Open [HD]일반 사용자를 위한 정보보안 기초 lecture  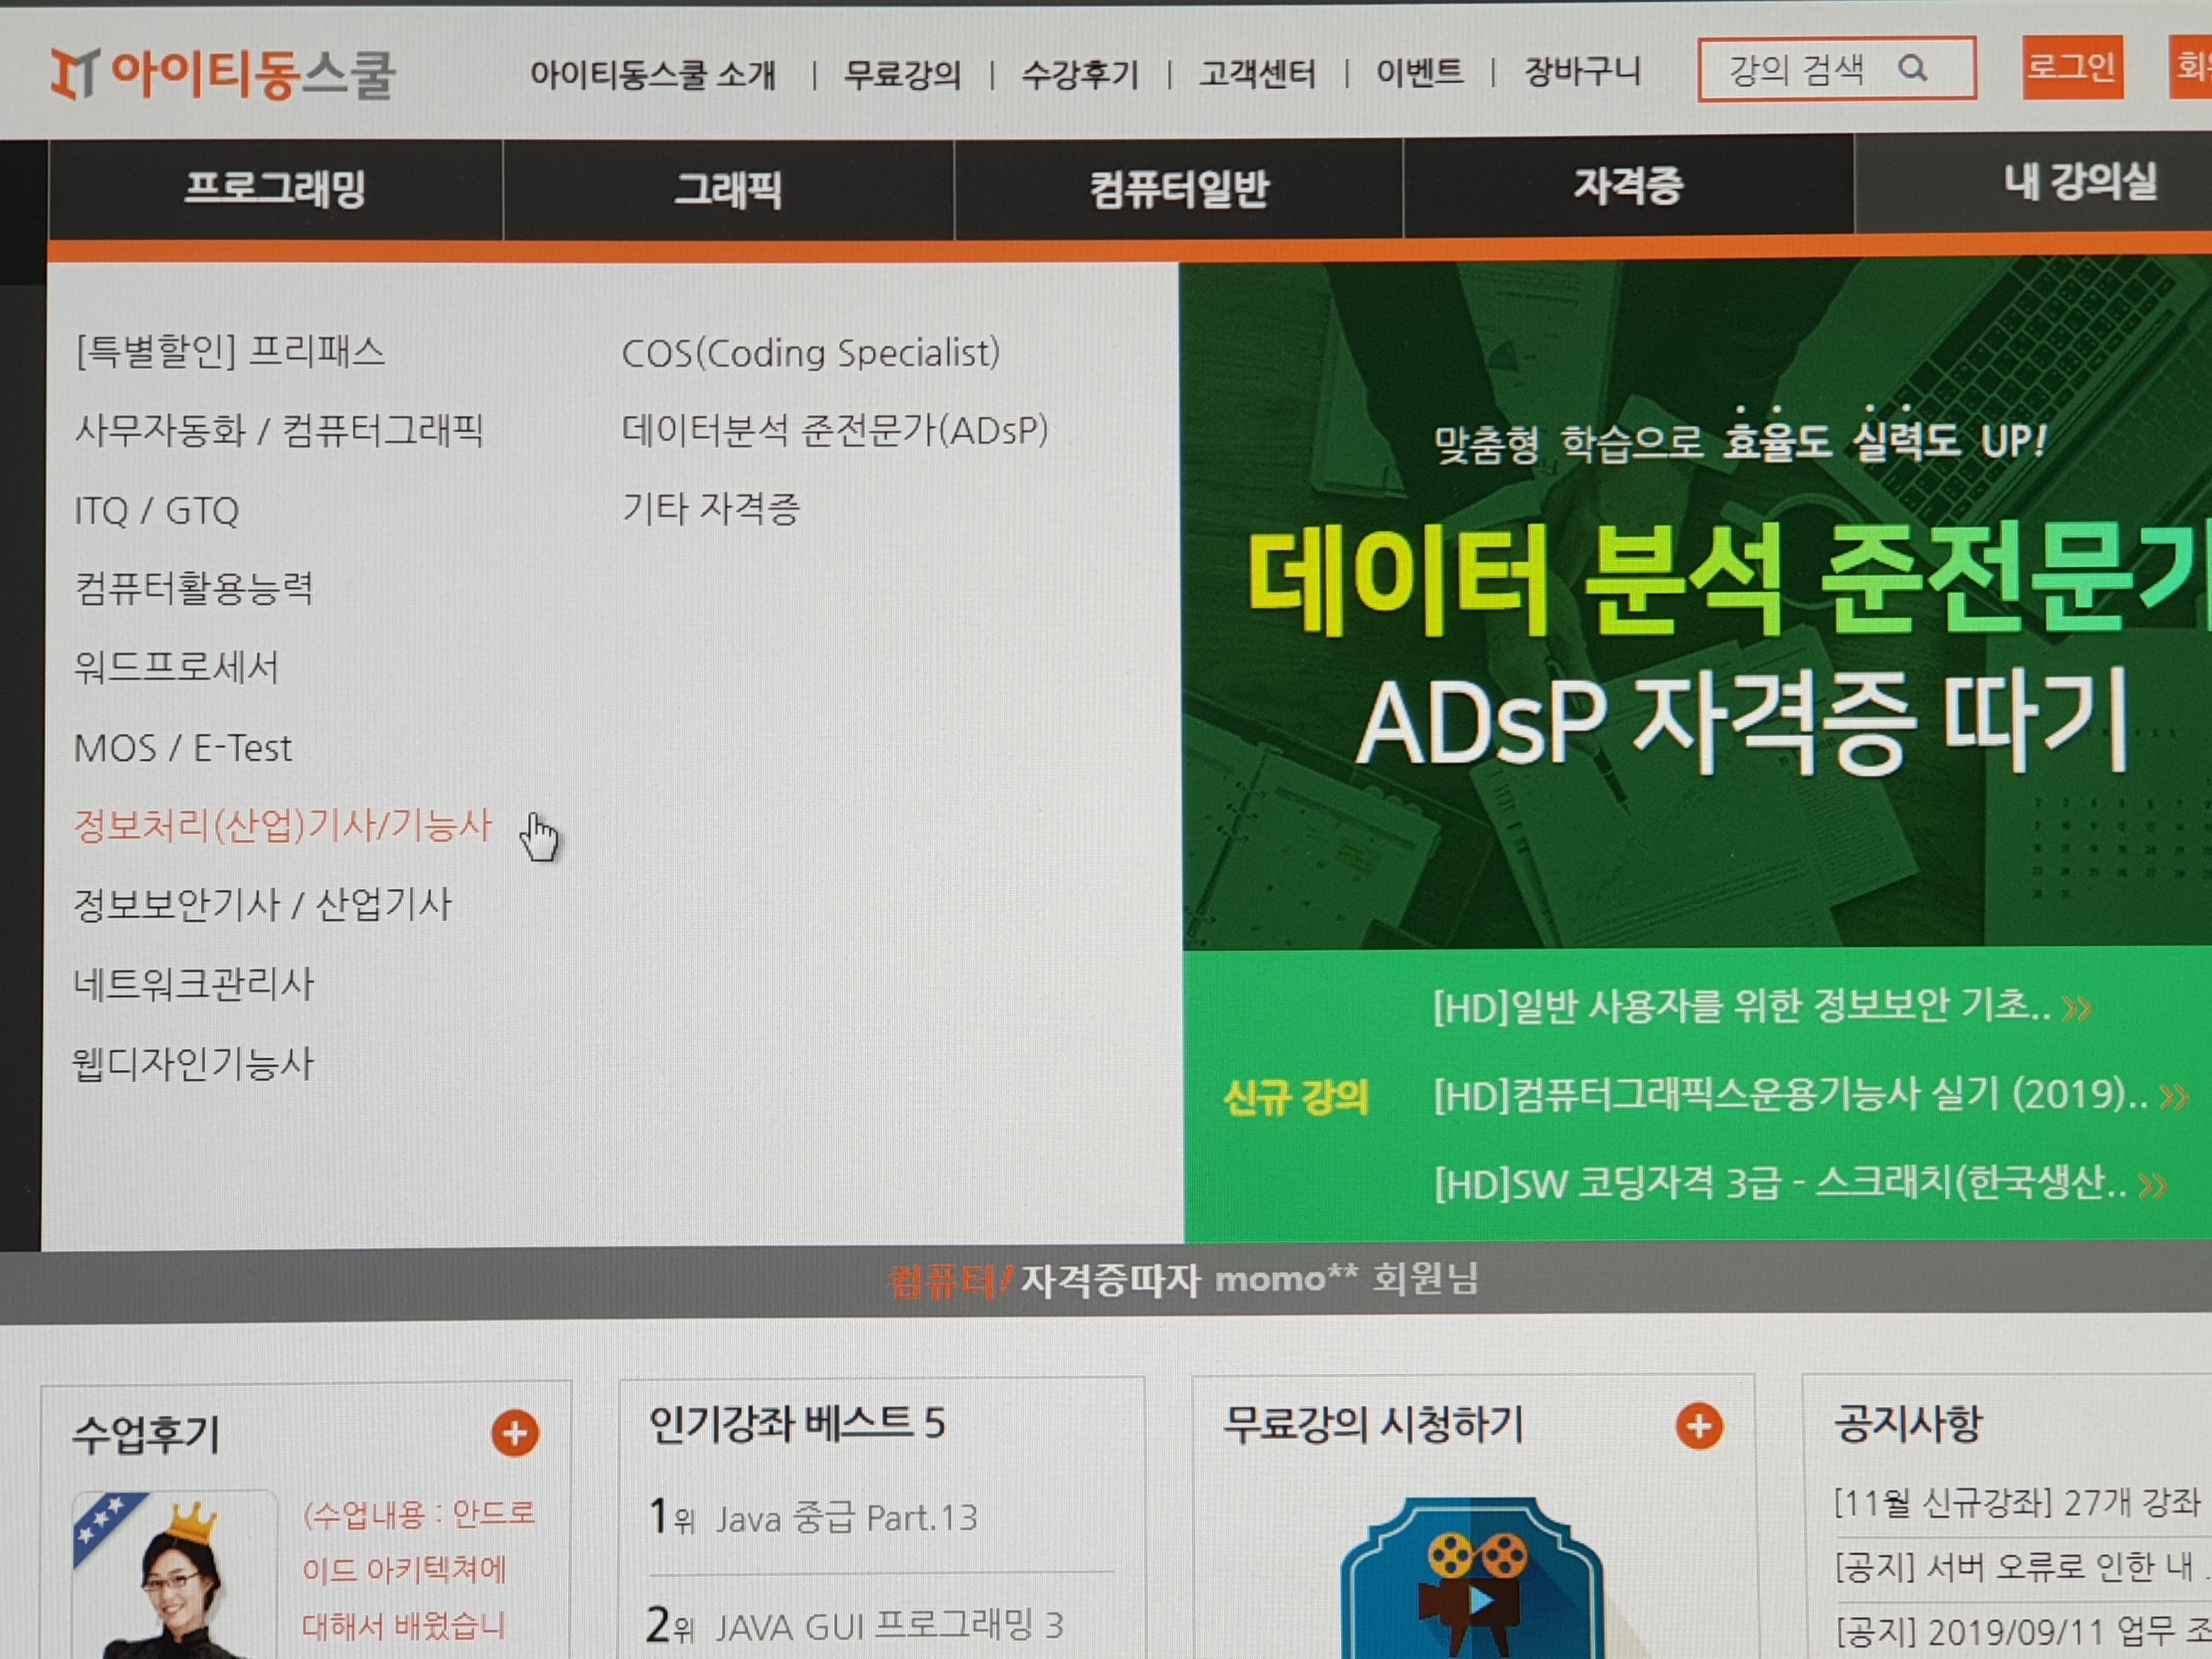coord(1741,1007)
